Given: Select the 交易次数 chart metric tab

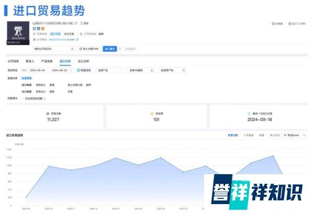Looking at the screenshot, I should [233, 135].
